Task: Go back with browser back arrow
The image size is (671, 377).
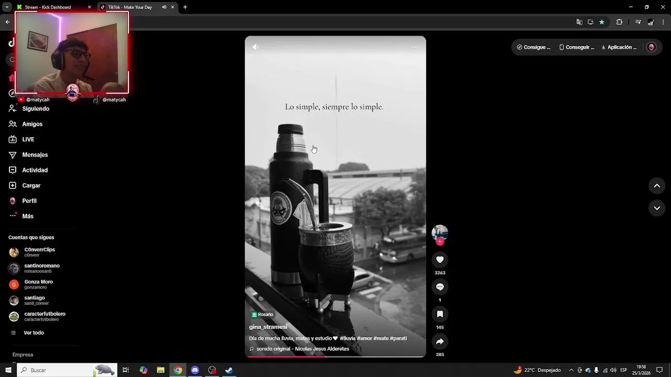Action: pyautogui.click(x=7, y=22)
